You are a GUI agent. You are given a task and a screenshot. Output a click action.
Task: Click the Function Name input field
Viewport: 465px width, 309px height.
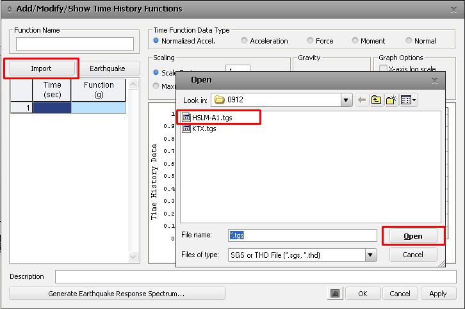74,44
